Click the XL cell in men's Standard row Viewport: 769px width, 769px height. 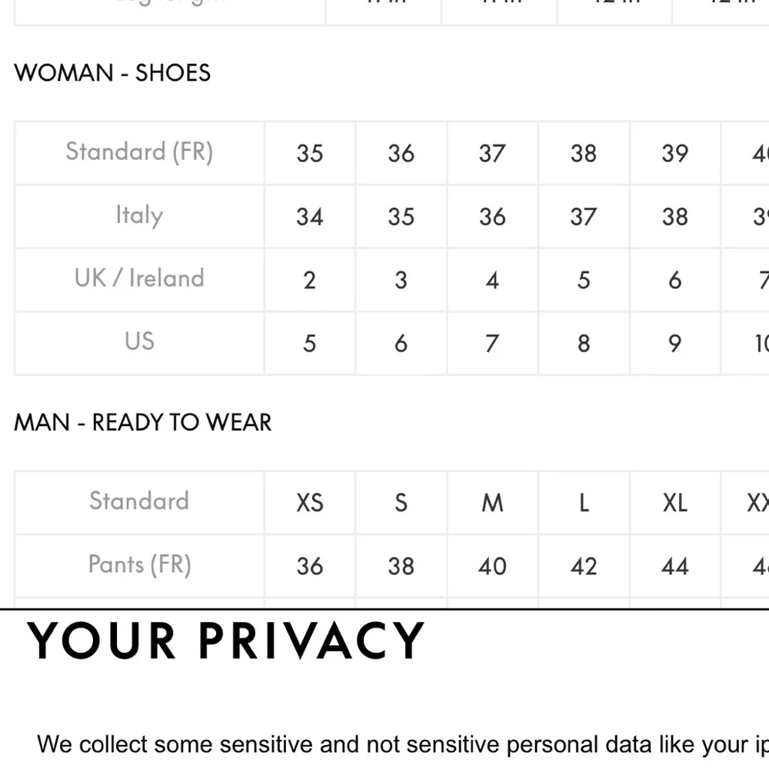(674, 503)
